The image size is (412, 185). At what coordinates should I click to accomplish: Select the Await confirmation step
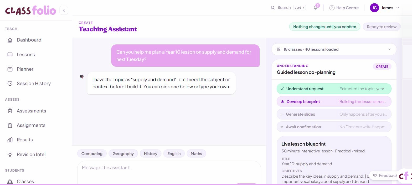pyautogui.click(x=334, y=127)
